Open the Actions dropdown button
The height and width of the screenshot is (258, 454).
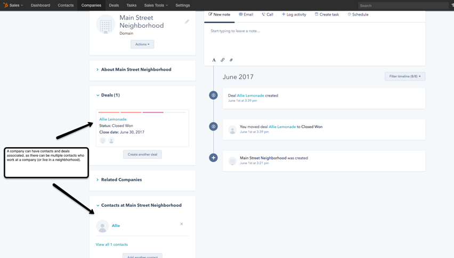coord(142,44)
